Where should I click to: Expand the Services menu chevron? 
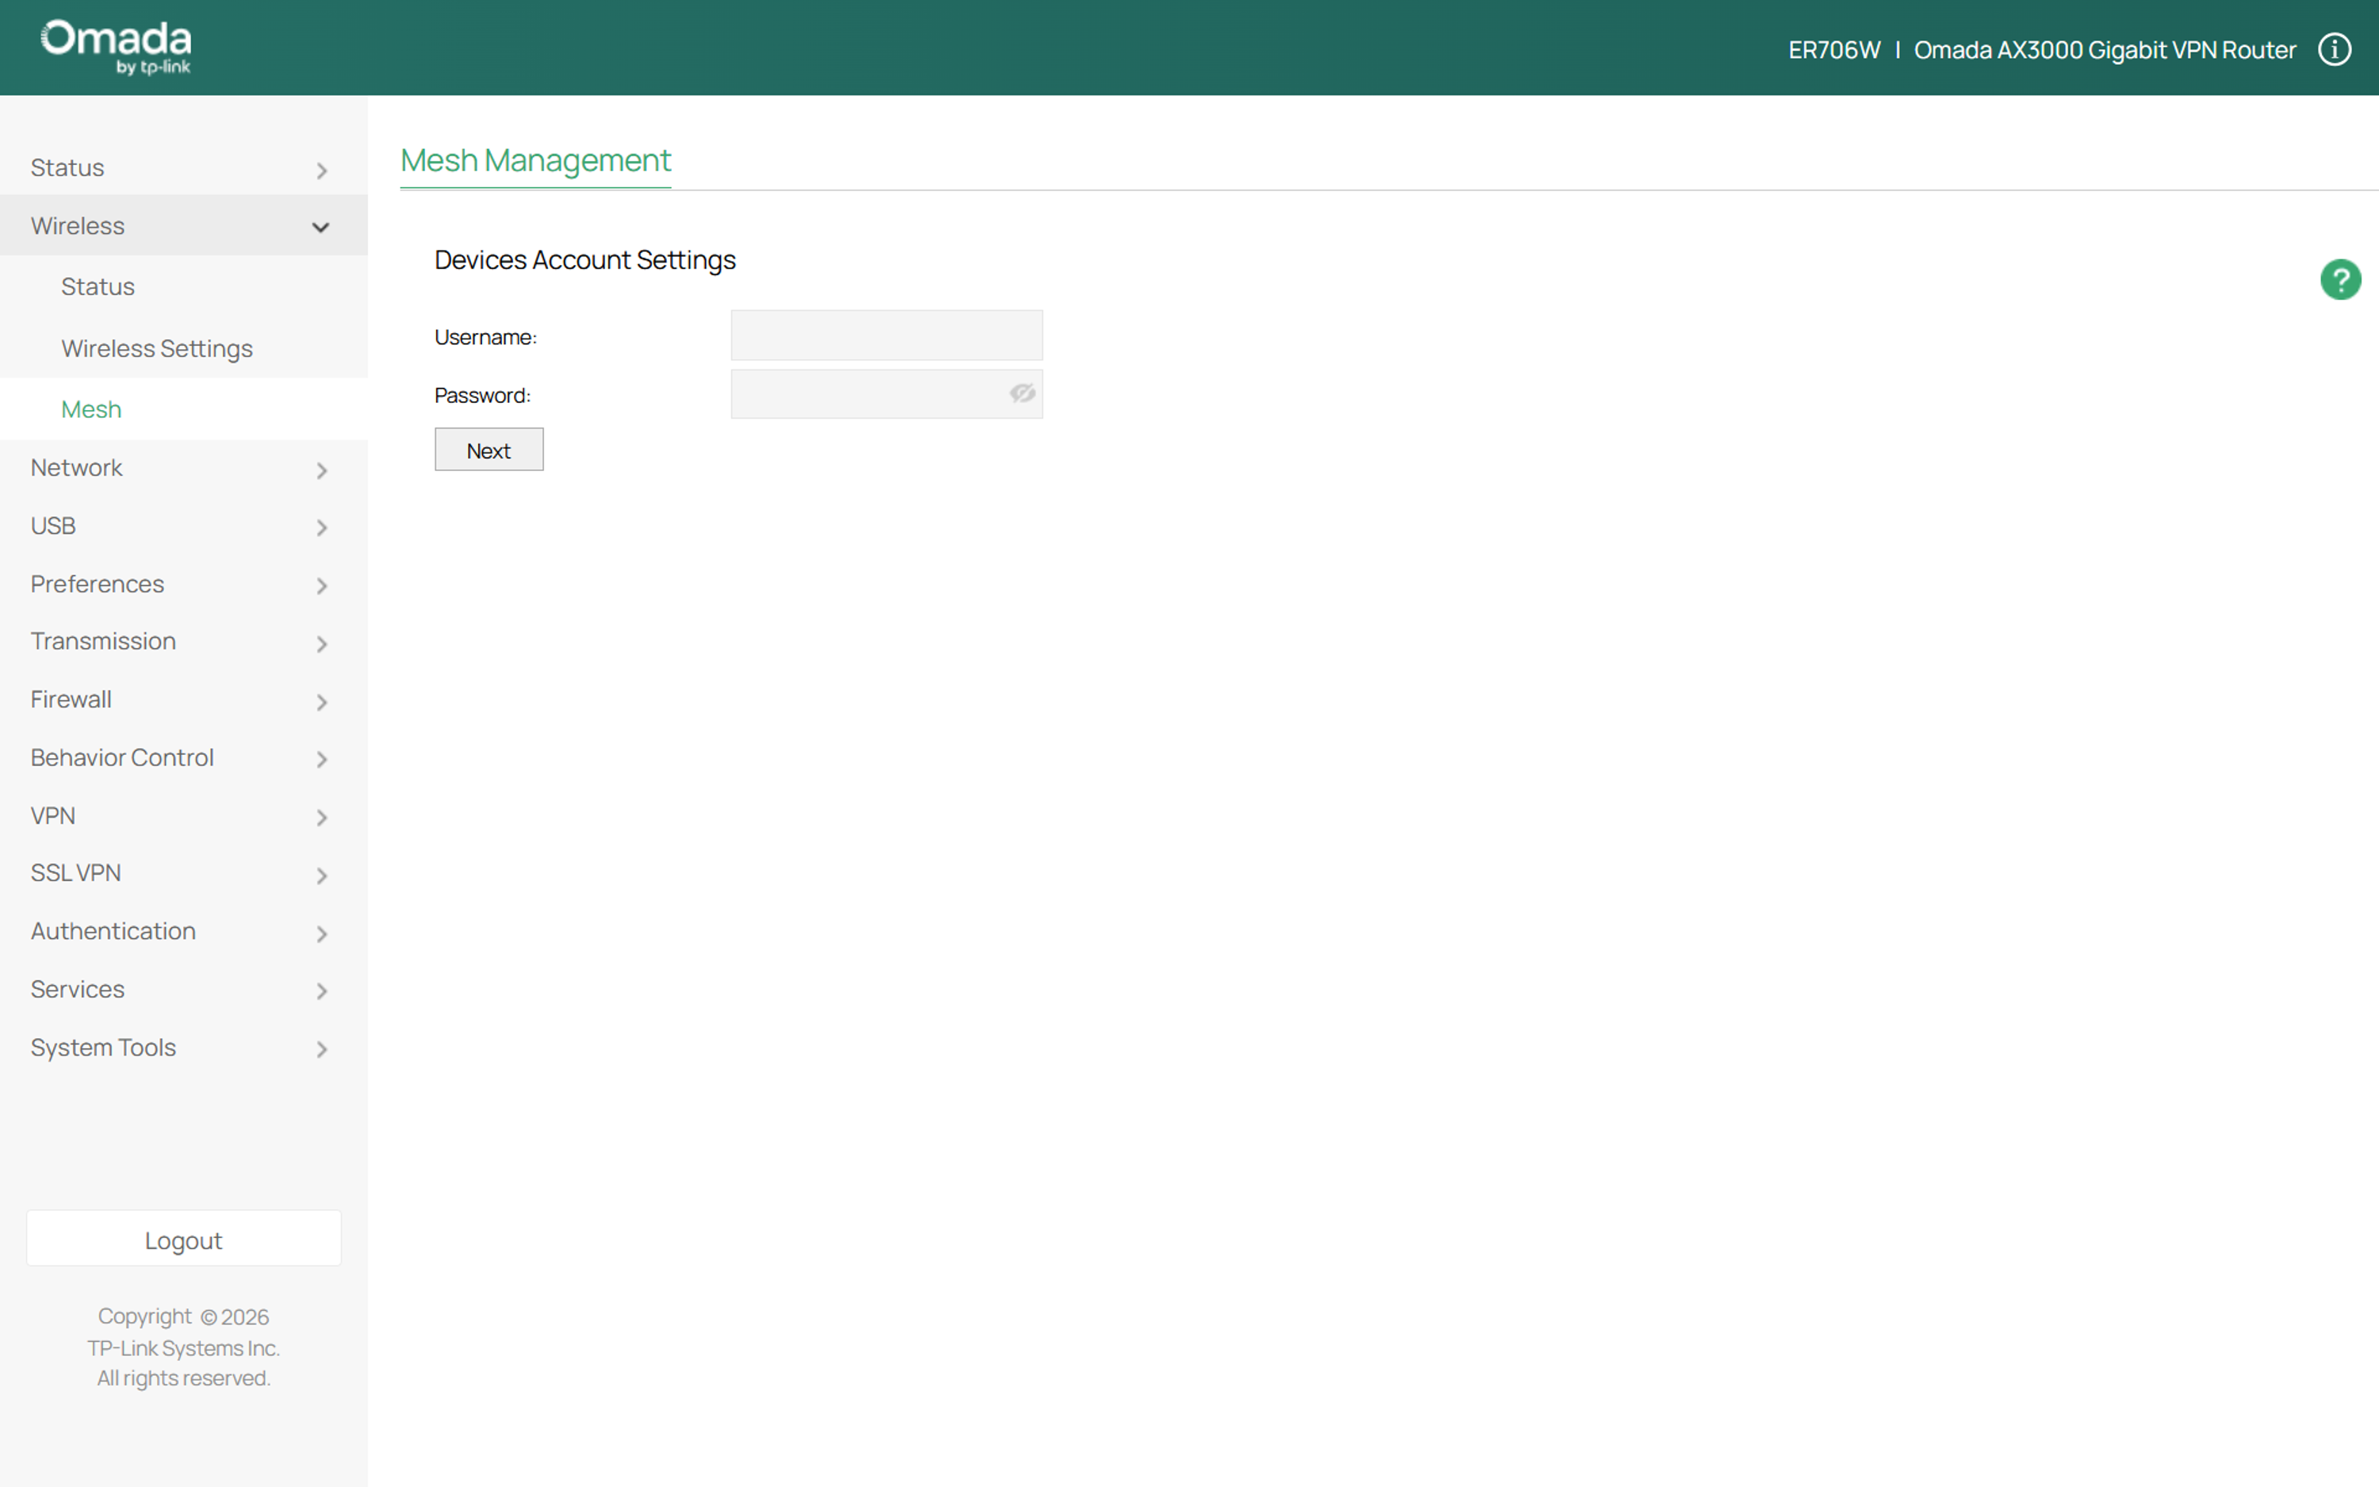(321, 991)
